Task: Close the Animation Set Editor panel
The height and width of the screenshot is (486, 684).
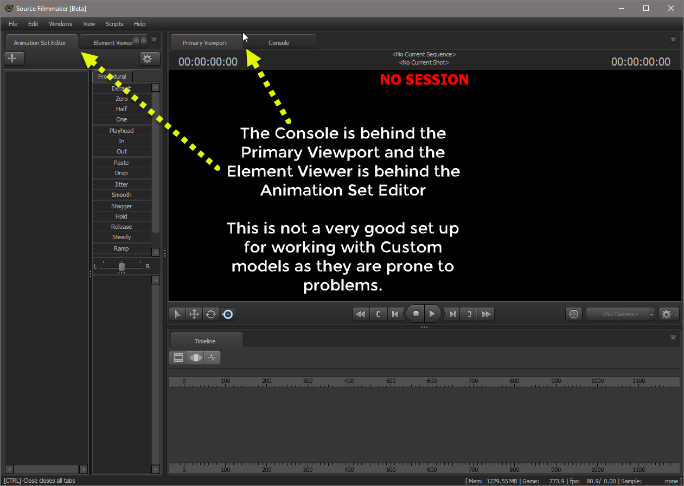Action: (x=154, y=39)
